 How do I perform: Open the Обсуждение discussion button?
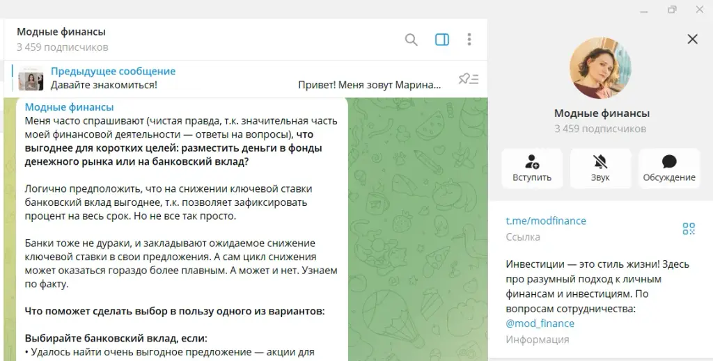669,168
